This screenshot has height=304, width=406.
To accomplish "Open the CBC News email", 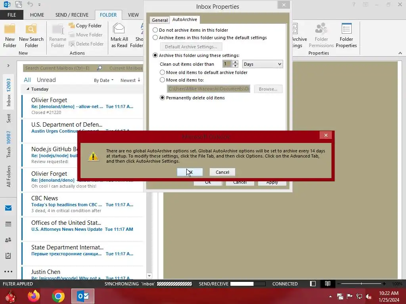I will point(82,204).
